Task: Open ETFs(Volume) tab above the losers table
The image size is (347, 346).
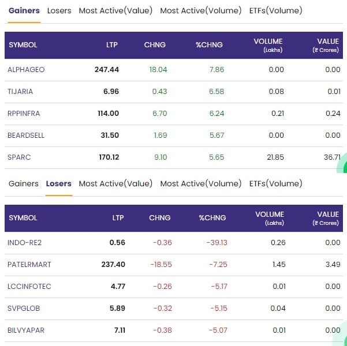Action: [x=275, y=184]
